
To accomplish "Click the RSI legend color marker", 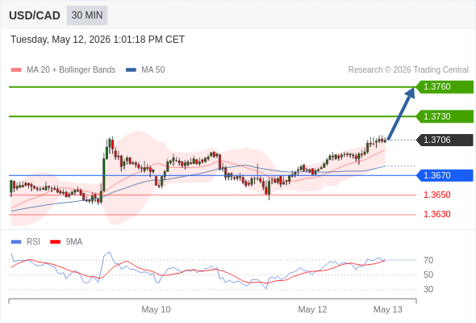I will coord(16,242).
